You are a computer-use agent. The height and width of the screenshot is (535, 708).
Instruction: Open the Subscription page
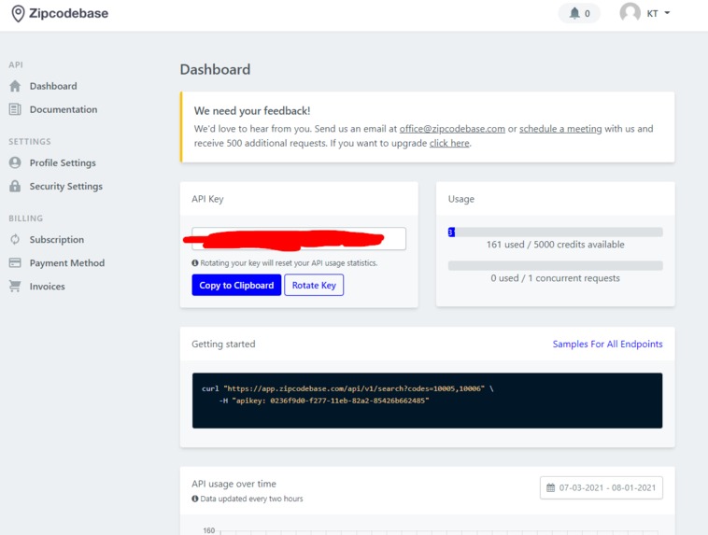(x=57, y=240)
